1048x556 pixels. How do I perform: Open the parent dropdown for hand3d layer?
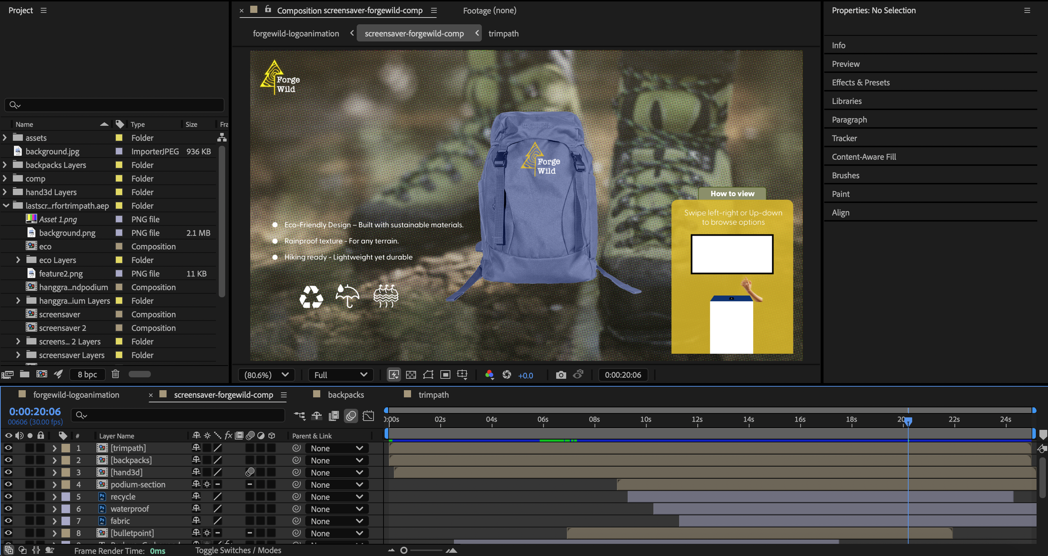(336, 473)
